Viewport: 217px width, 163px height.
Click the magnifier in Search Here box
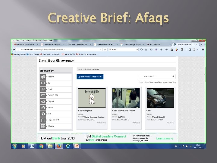point(173,76)
